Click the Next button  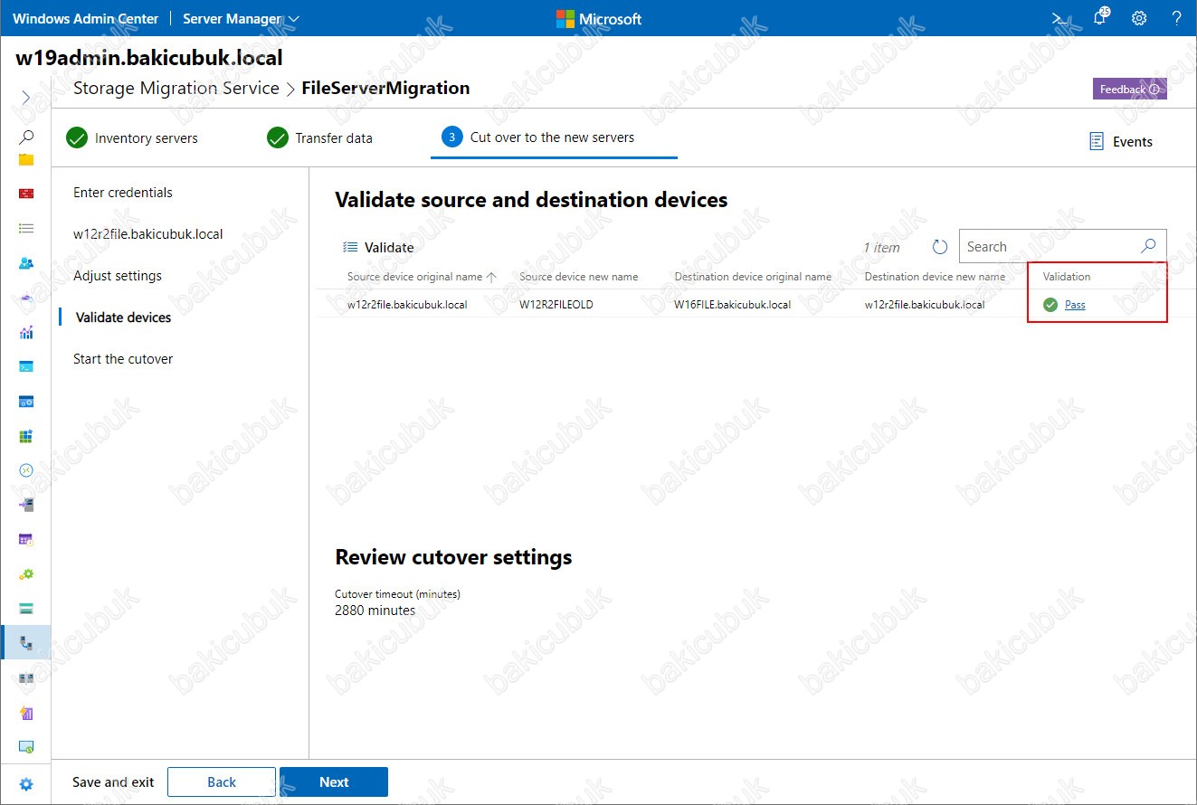(x=334, y=782)
